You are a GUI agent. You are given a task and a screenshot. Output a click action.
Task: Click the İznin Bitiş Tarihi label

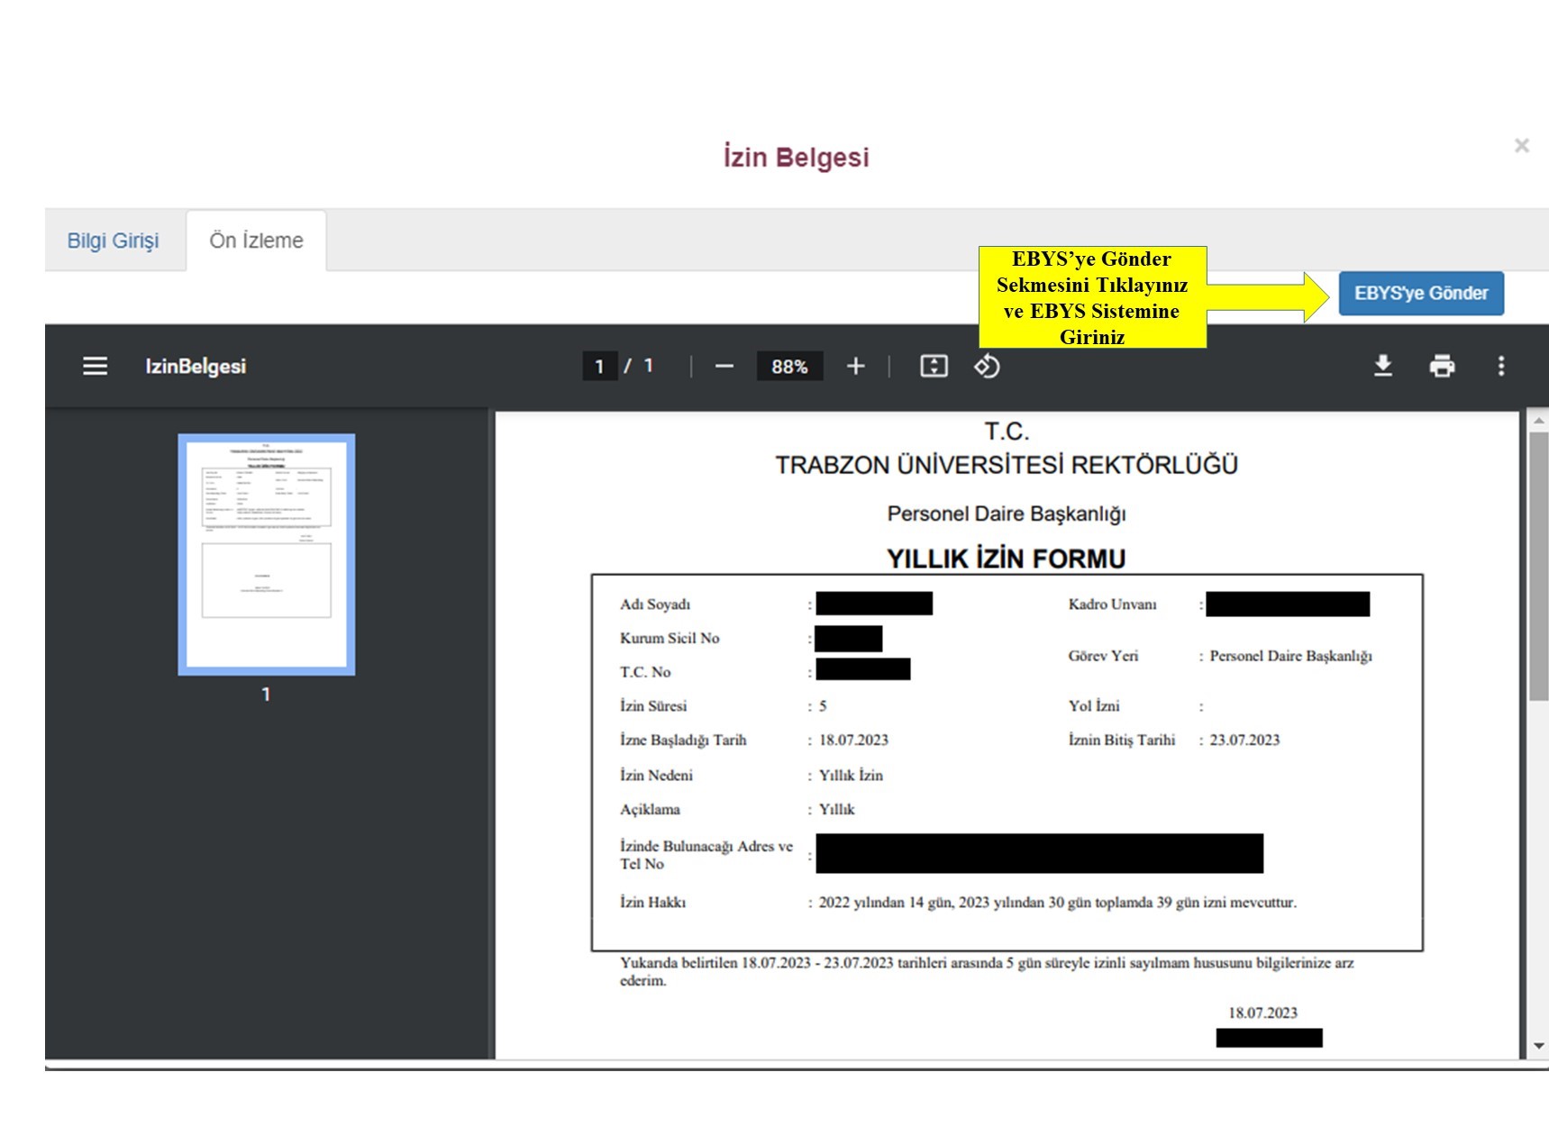[x=1122, y=740]
